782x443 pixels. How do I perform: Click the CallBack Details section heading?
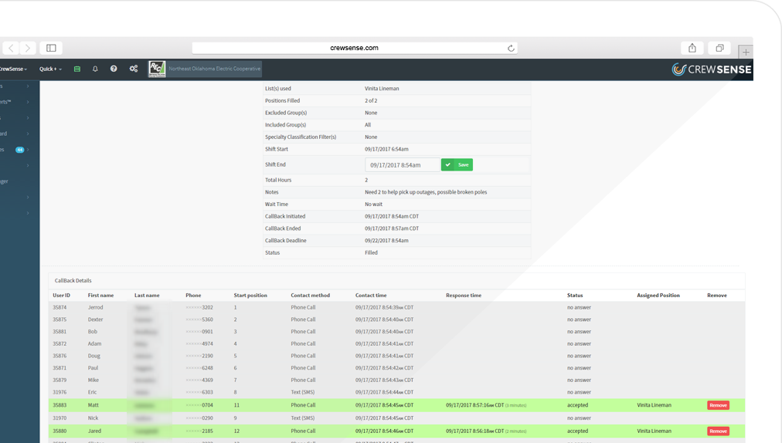click(73, 281)
